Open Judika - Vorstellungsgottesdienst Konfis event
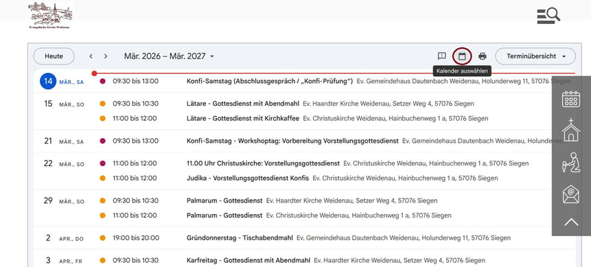591x267 pixels. (248, 178)
